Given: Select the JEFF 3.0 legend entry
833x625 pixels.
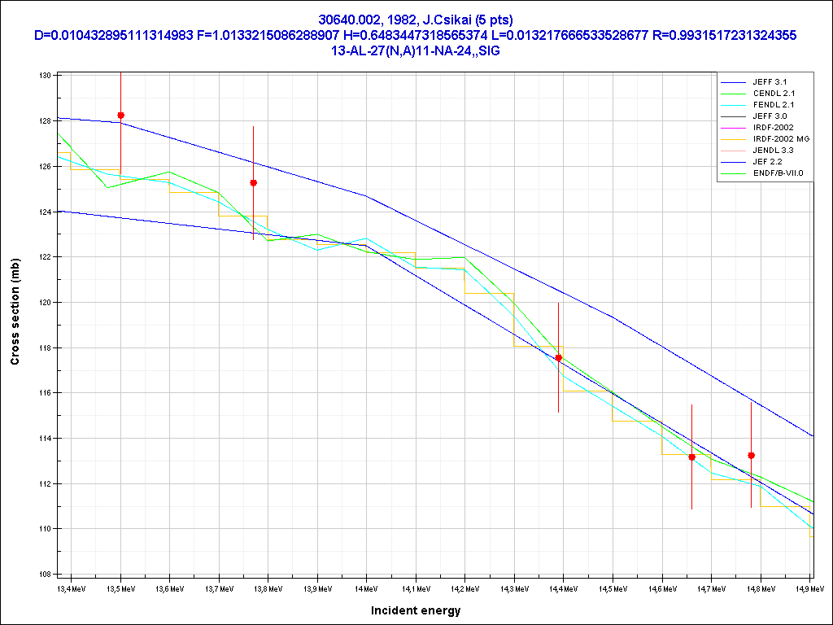Looking at the screenshot, I should [x=770, y=116].
